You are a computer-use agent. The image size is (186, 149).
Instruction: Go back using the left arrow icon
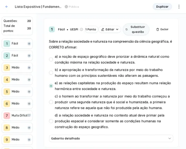click(x=7, y=7)
